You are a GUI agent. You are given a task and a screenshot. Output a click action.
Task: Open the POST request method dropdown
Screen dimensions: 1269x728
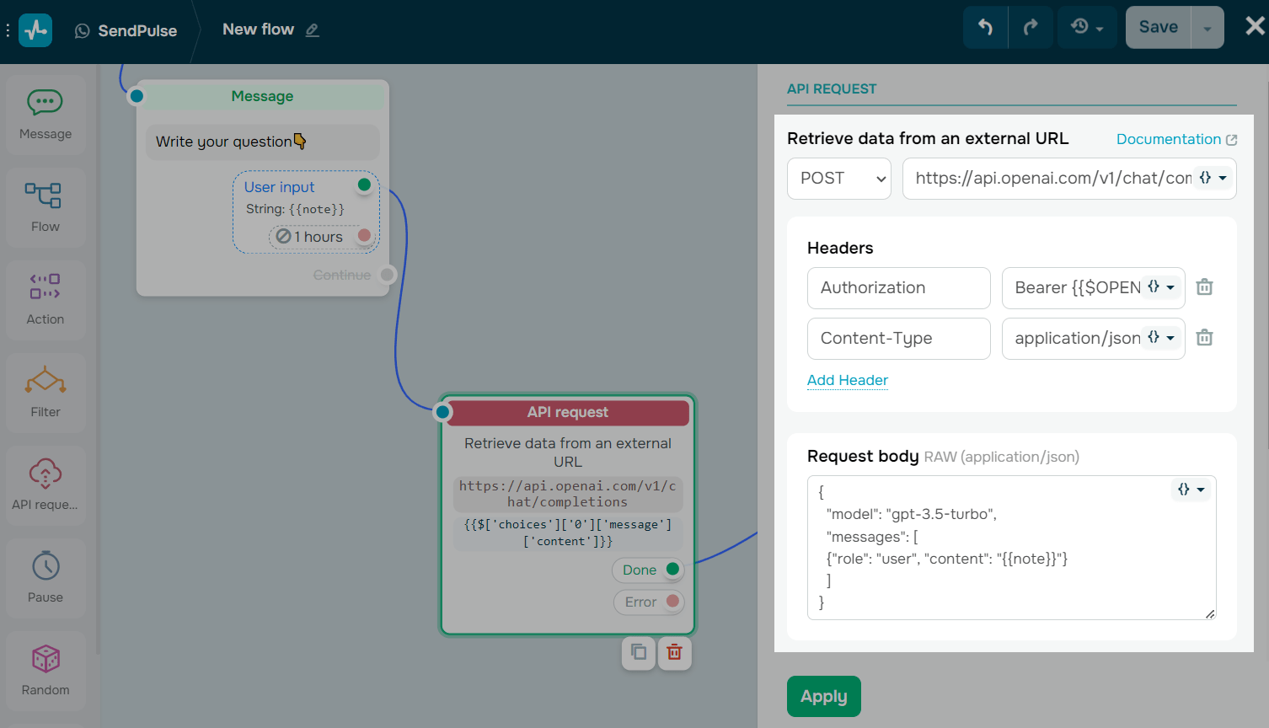pyautogui.click(x=838, y=179)
